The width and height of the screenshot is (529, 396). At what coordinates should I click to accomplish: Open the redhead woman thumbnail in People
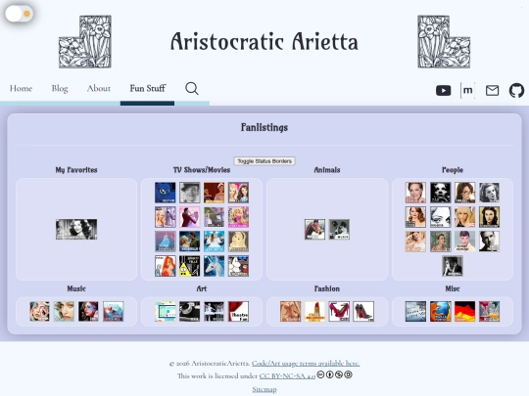(x=415, y=217)
